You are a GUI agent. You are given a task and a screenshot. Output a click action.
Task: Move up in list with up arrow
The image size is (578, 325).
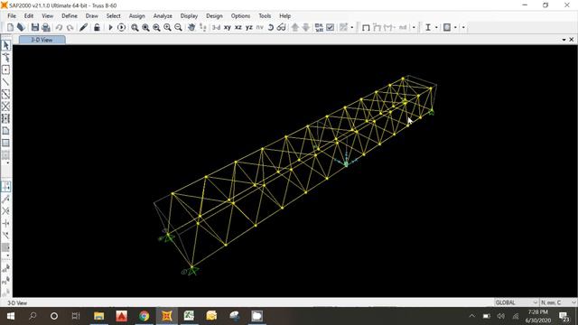coord(295,27)
